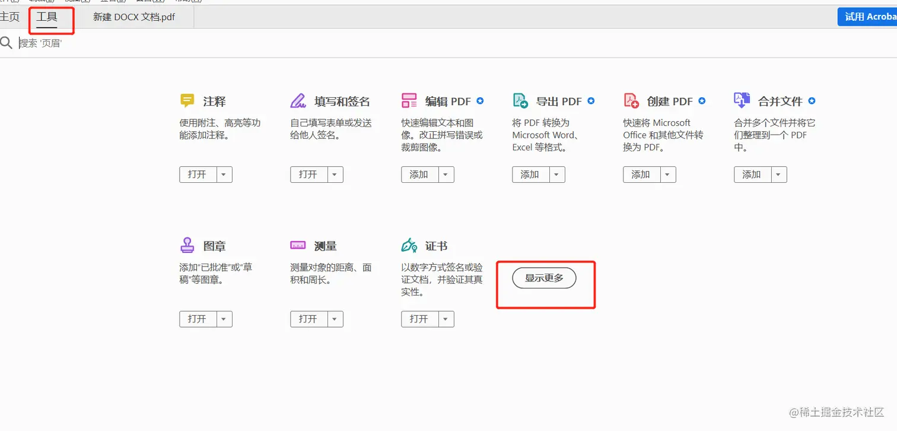Screen dimensions: 897x431
Task: Click the 打开 button for 图章
Action: pyautogui.click(x=198, y=319)
